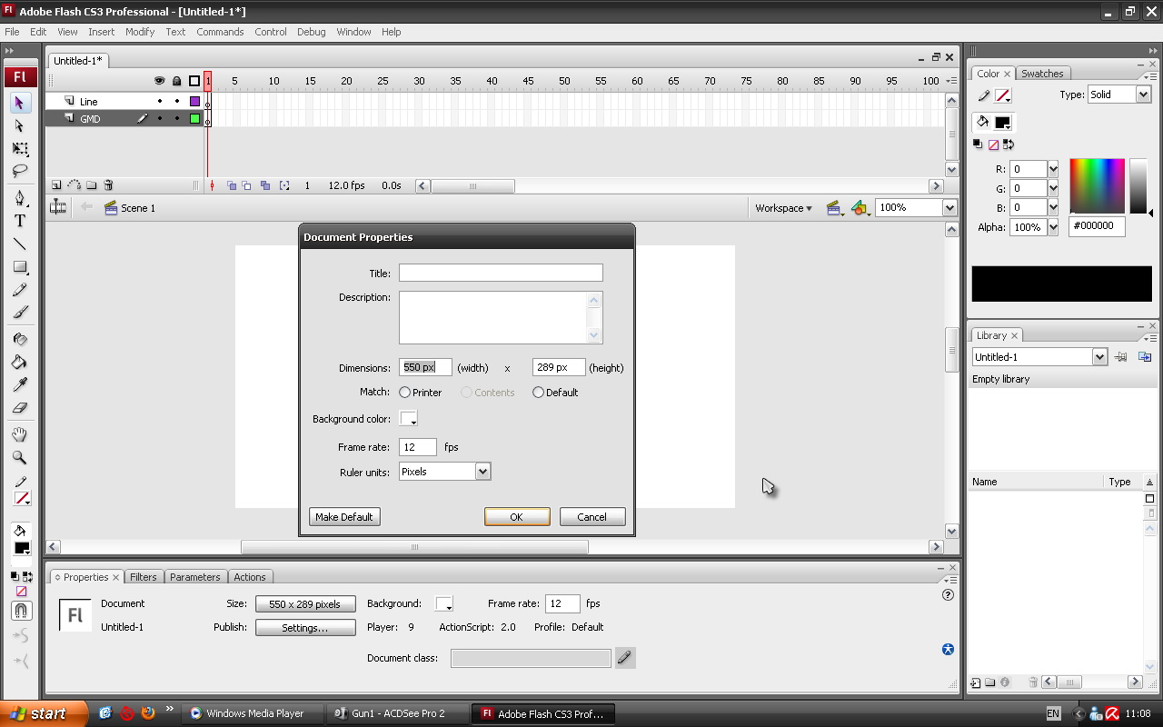1163x727 pixels.
Task: Select the Text tool in toolbar
Action: tap(19, 221)
